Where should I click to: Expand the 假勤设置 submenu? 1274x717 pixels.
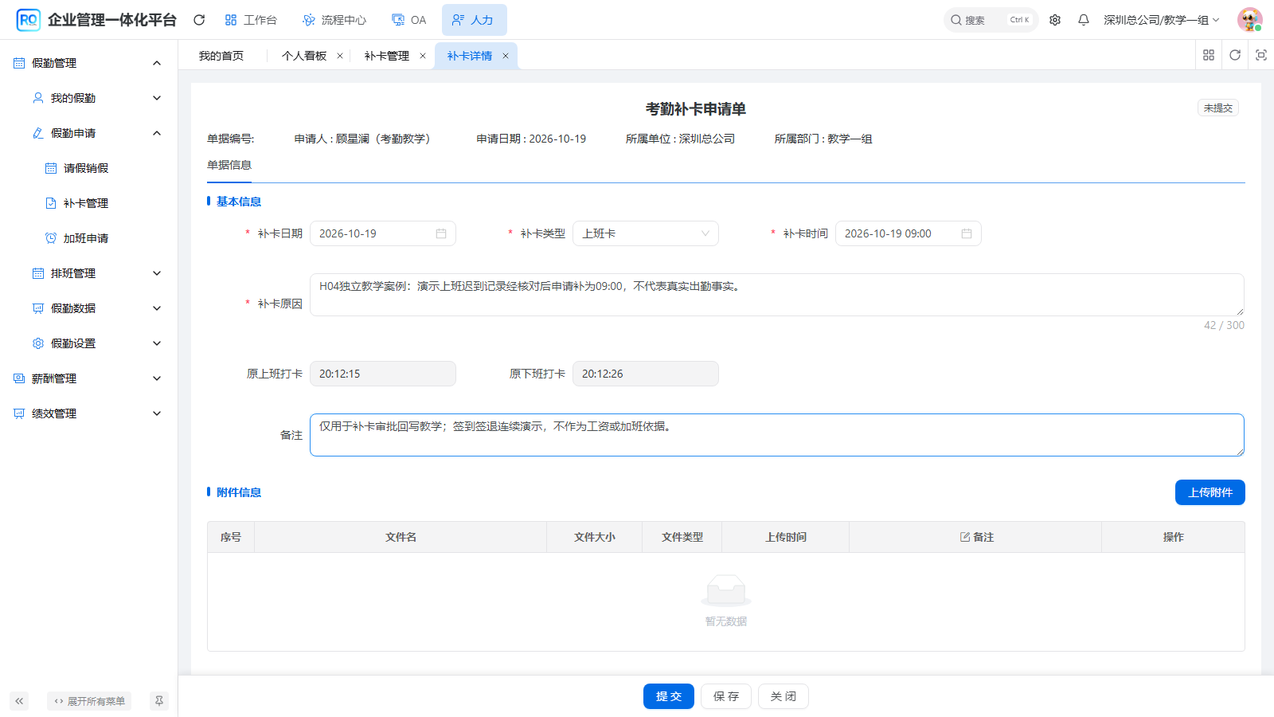coord(88,343)
